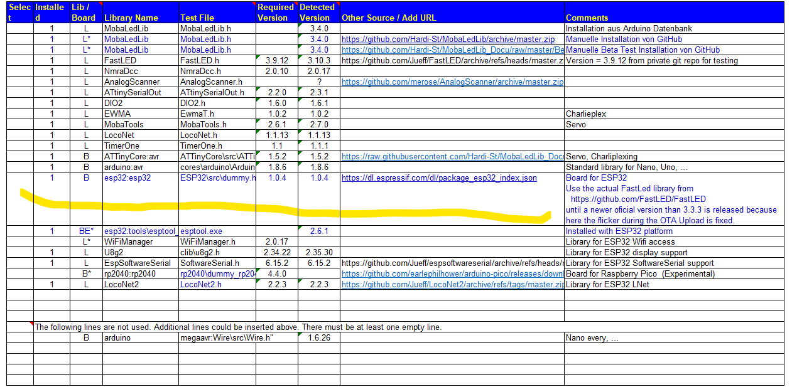
Task: Click the 'Required Version' column header
Action: point(276,13)
